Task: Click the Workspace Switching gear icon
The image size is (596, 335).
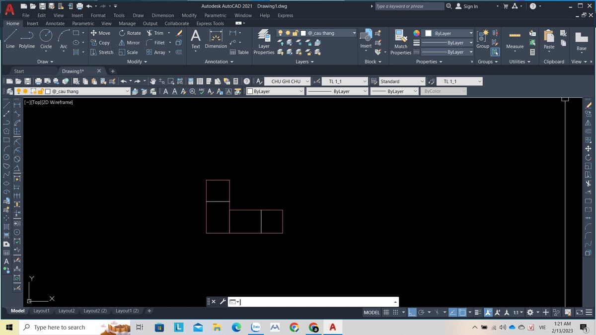Action: (x=530, y=313)
